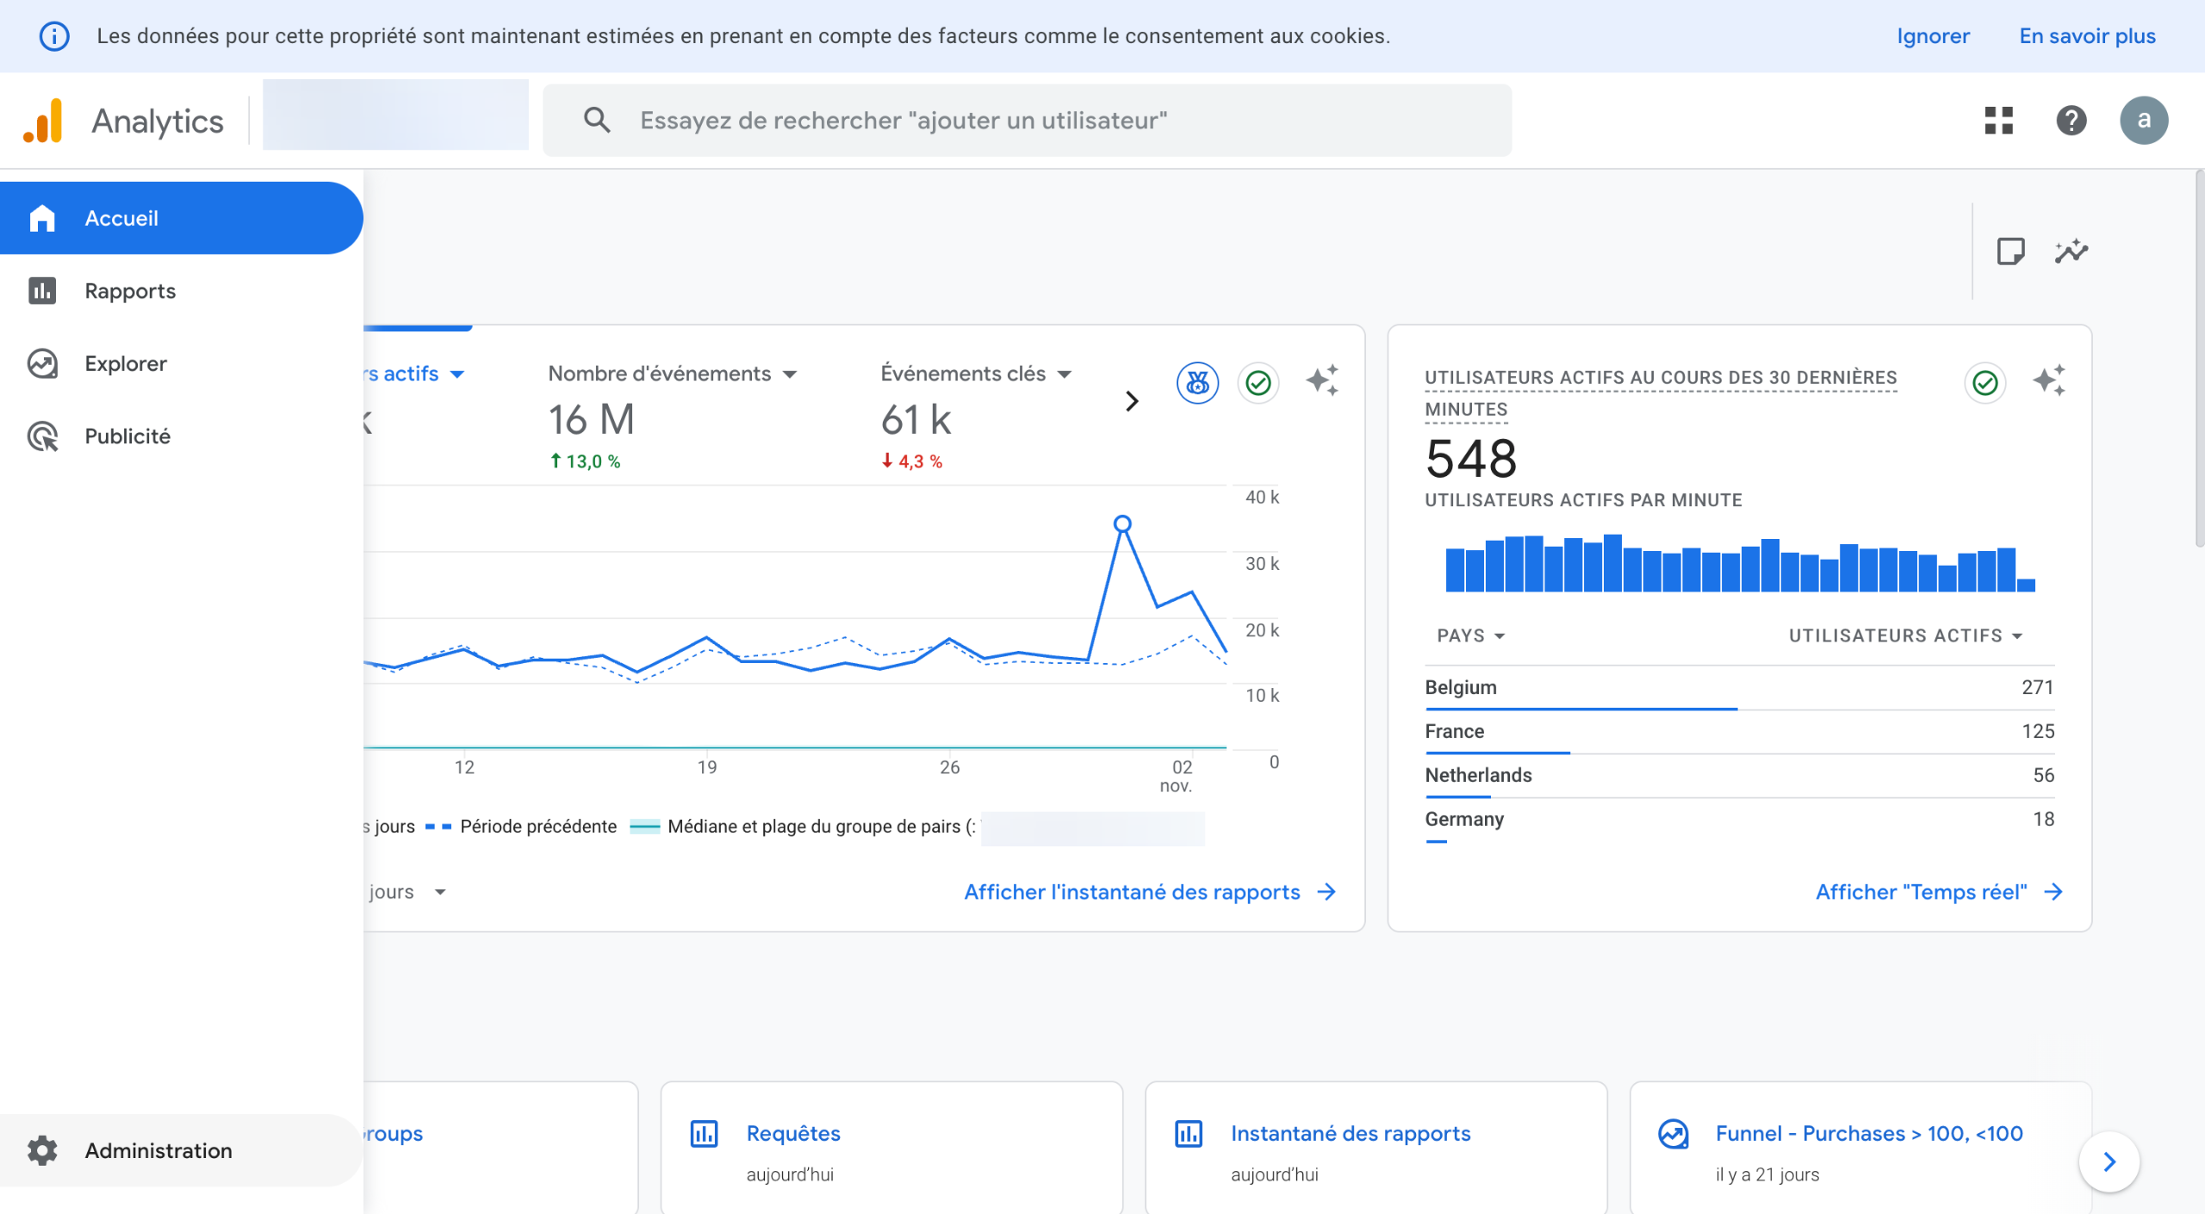Dismiss banner with Ignorer link

1932,36
